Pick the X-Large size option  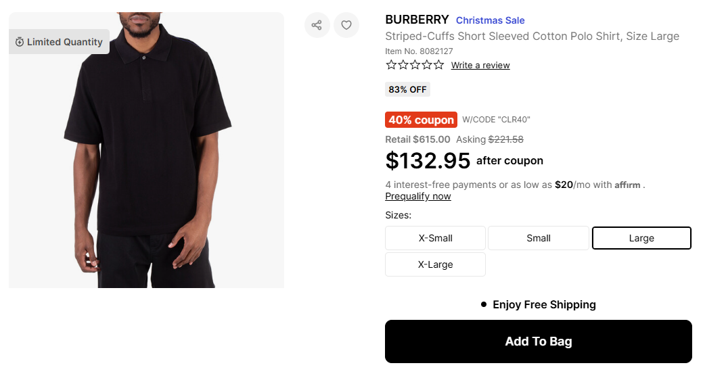pyautogui.click(x=435, y=264)
